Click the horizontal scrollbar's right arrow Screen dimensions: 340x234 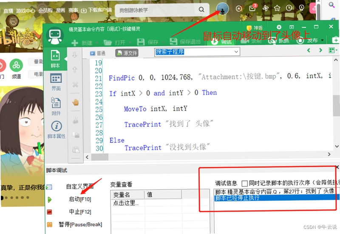(x=329, y=154)
